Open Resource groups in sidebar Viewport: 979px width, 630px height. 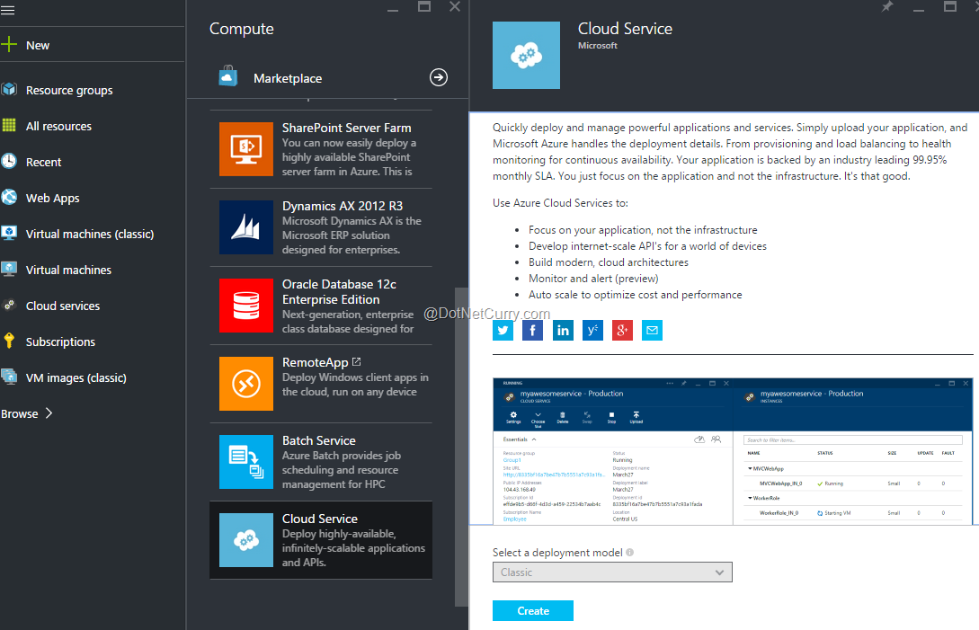click(x=69, y=90)
